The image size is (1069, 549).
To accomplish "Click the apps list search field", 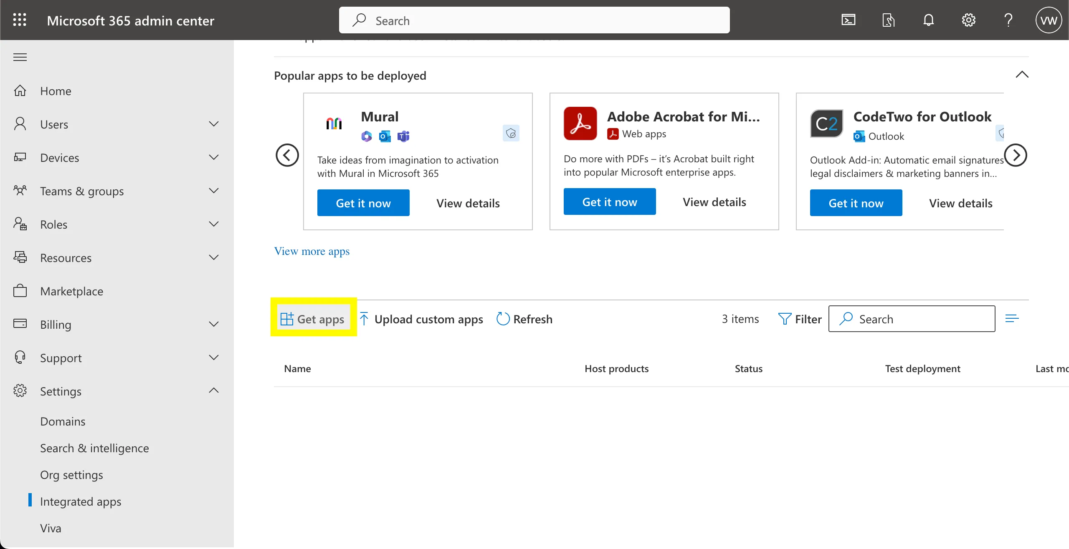I will click(912, 319).
